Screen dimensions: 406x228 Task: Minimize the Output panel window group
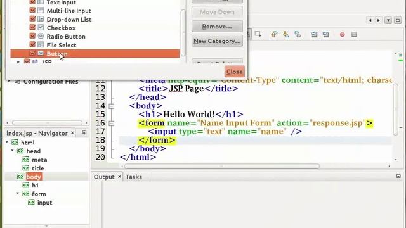(398, 176)
